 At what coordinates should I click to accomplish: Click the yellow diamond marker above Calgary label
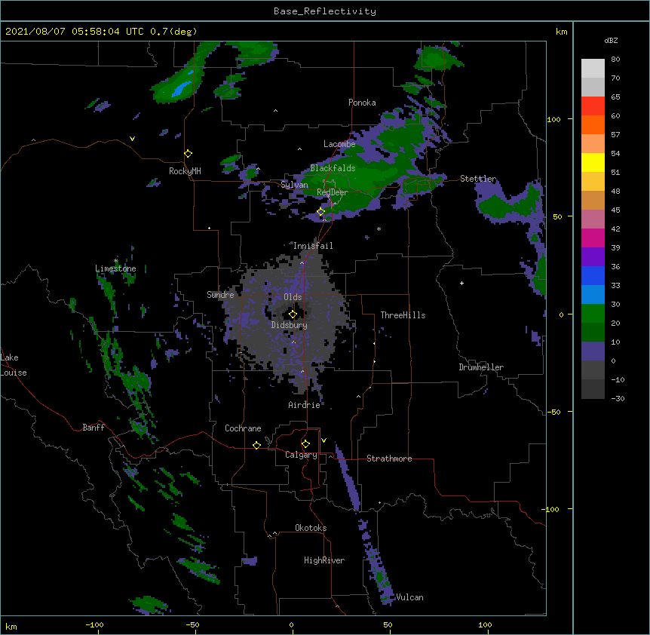305,444
